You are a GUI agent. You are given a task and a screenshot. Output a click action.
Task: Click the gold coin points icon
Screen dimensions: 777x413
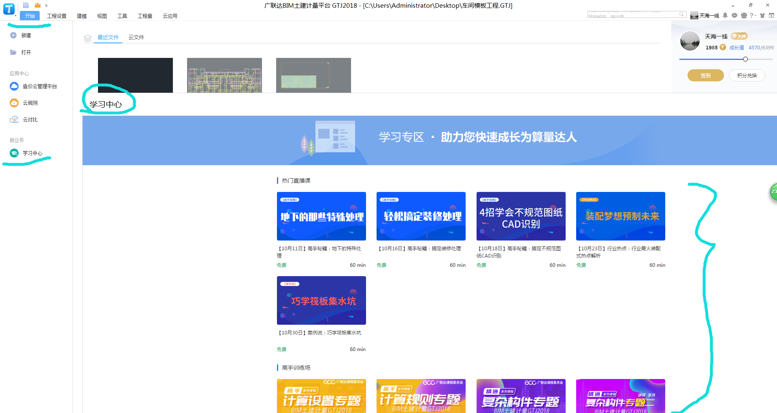coord(723,47)
